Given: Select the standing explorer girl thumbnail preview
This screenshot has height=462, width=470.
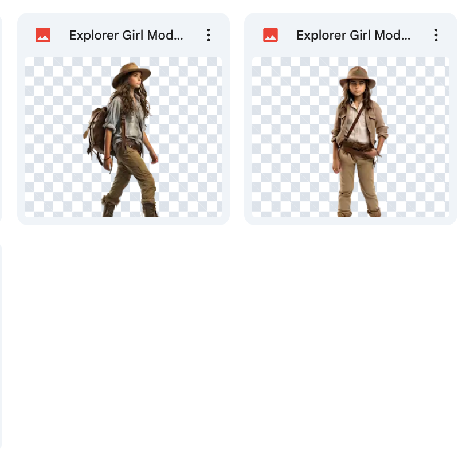Looking at the screenshot, I should 351,137.
